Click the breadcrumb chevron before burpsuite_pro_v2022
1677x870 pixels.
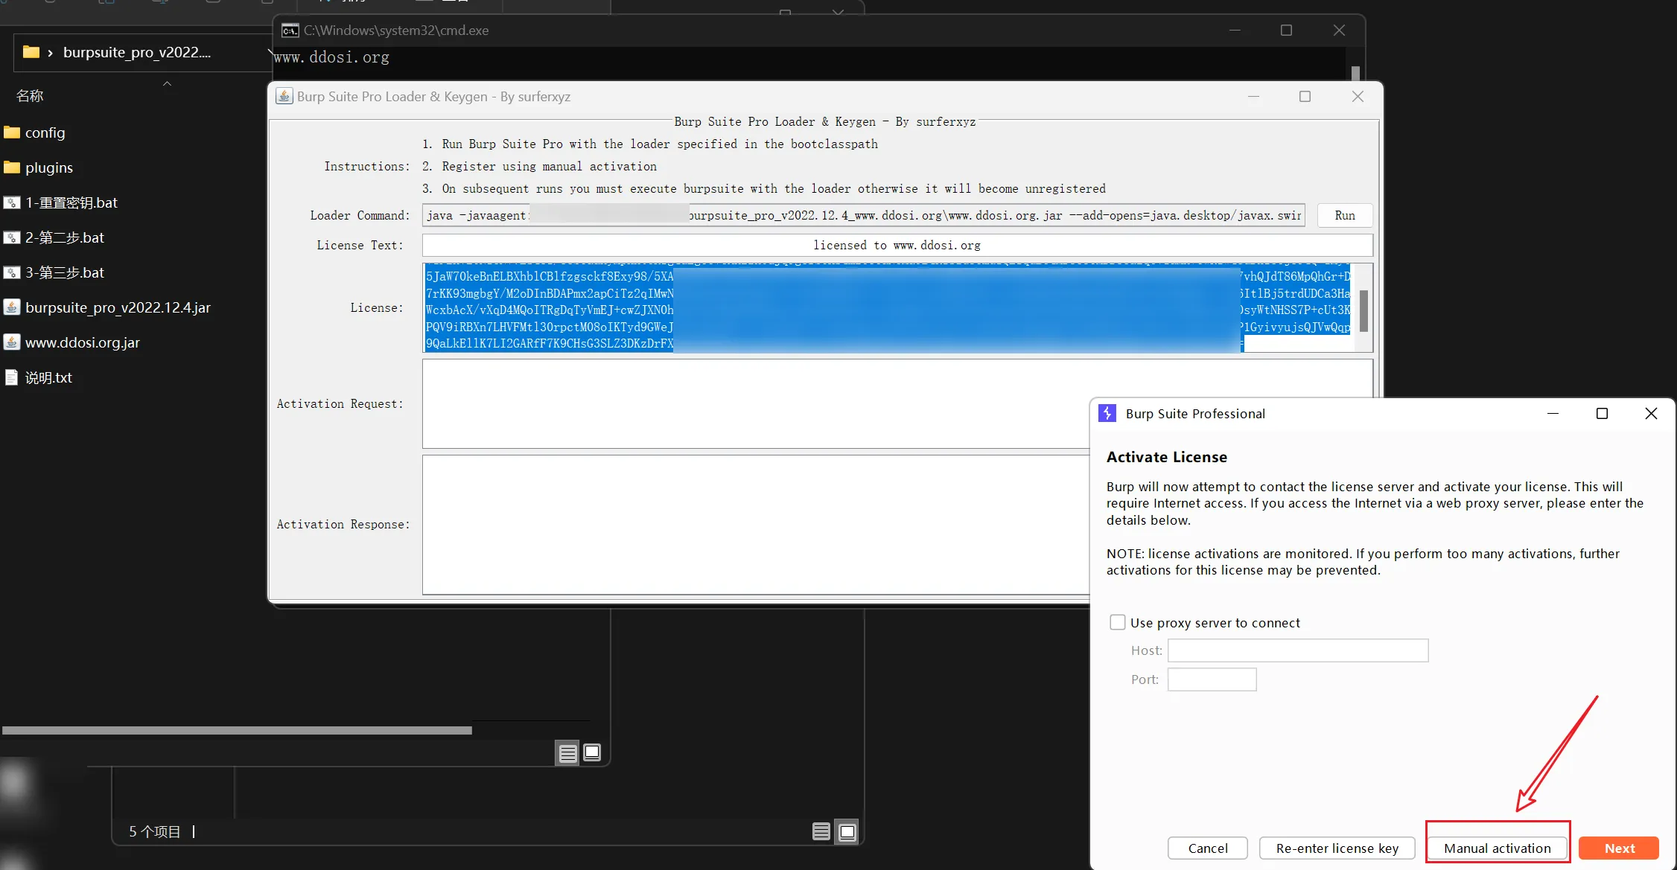click(x=50, y=53)
